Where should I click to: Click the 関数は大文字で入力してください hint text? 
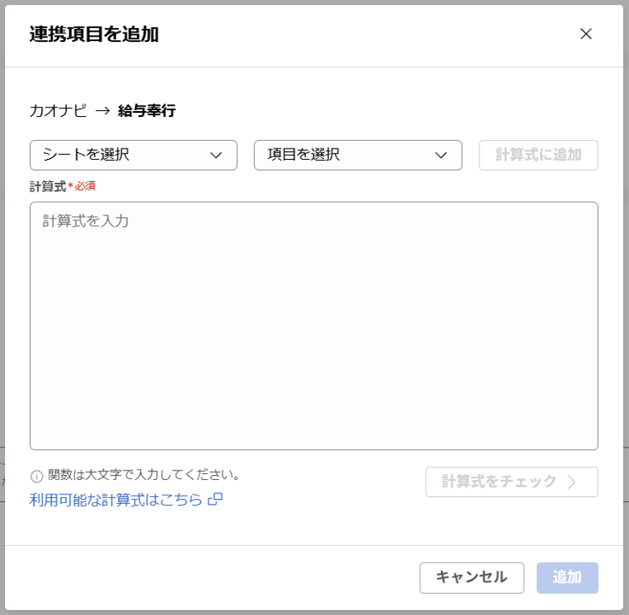pyautogui.click(x=144, y=475)
